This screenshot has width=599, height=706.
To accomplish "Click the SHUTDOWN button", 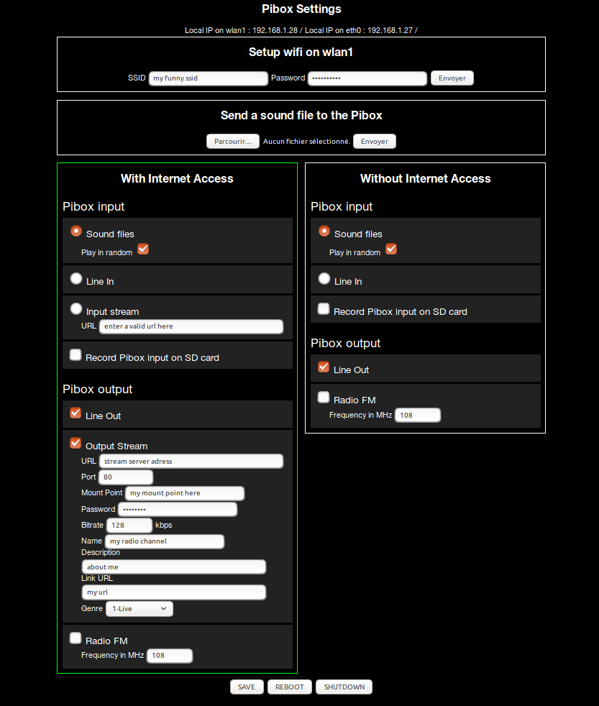I will tap(344, 687).
